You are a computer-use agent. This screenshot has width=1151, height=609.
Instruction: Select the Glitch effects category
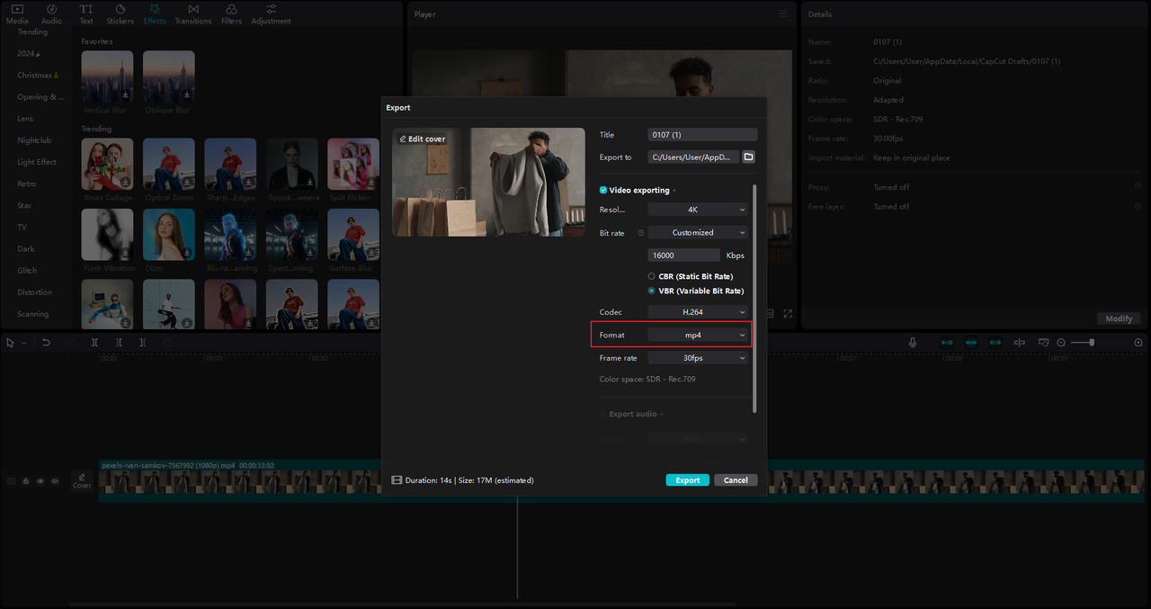coord(27,271)
